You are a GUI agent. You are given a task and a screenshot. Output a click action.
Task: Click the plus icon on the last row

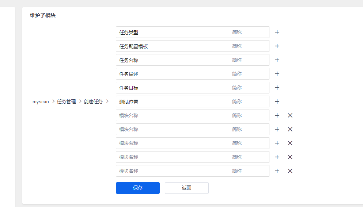(277, 171)
